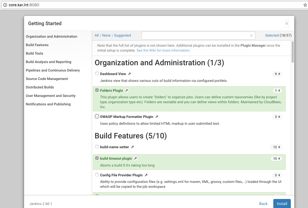Open Folders Plugin external link icon

(x=126, y=91)
